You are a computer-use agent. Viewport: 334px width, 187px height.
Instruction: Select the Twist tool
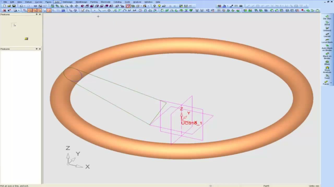pyautogui.click(x=327, y=77)
